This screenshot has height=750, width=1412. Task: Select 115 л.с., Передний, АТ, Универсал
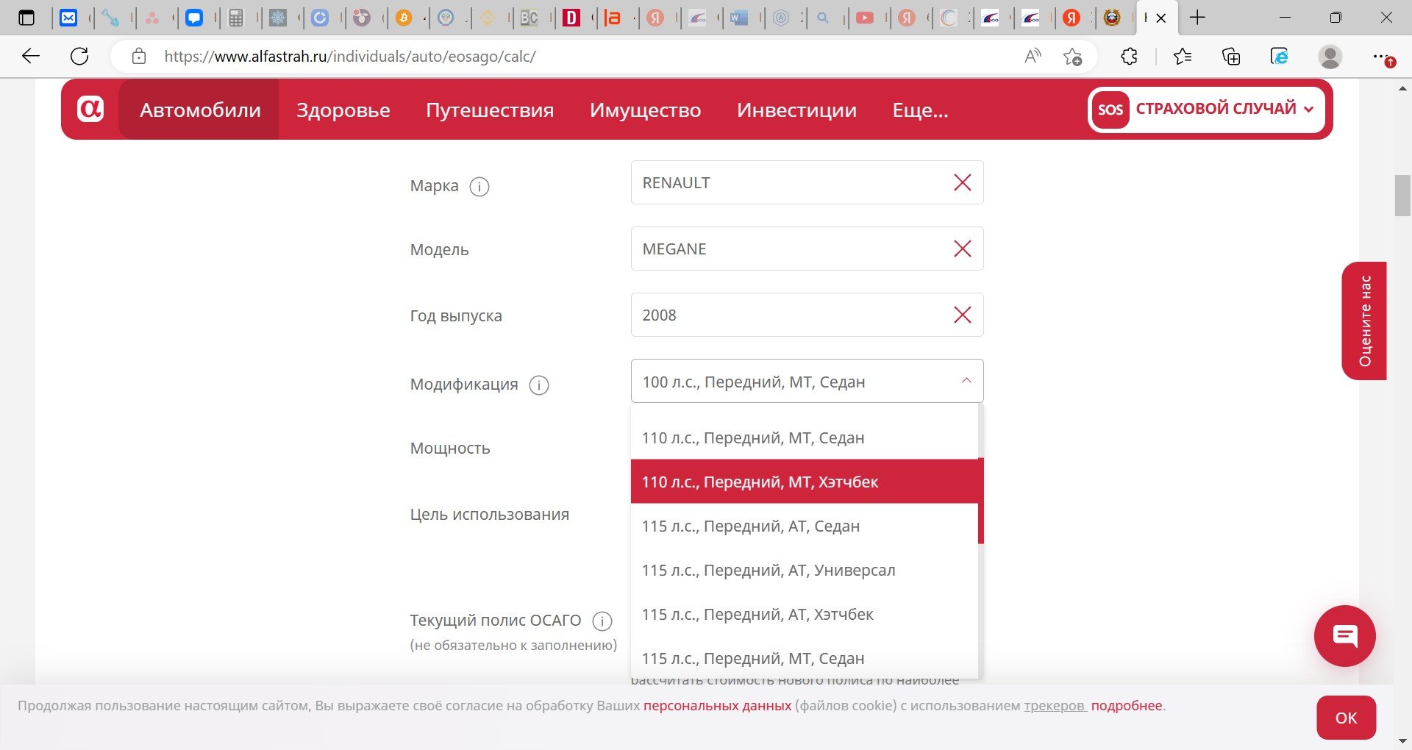804,570
